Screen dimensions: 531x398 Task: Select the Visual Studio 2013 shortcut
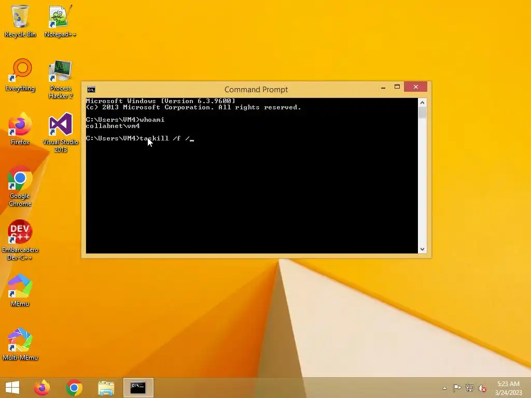pyautogui.click(x=60, y=133)
